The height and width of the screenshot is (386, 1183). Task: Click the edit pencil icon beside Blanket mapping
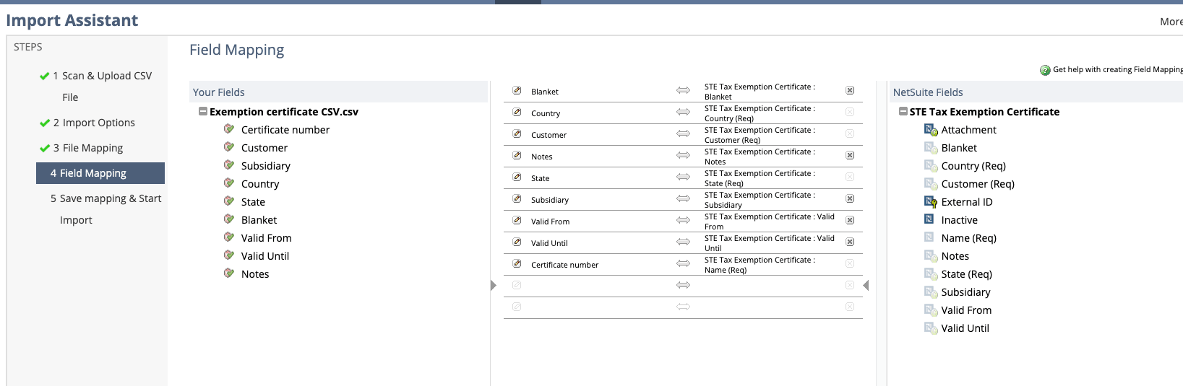(517, 91)
